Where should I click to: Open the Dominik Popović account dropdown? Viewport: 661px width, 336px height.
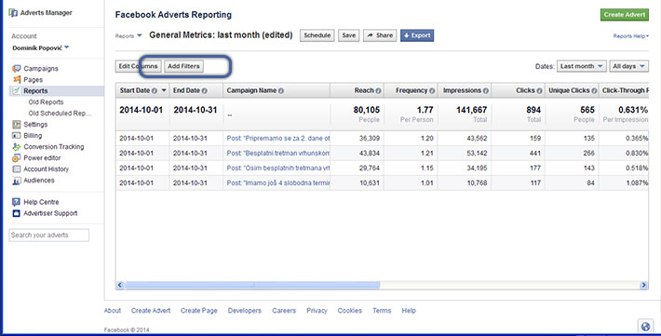40,48
